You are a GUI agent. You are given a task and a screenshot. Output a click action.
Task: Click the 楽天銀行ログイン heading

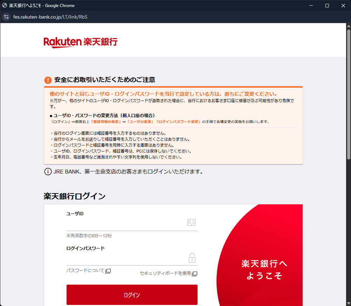tap(75, 196)
